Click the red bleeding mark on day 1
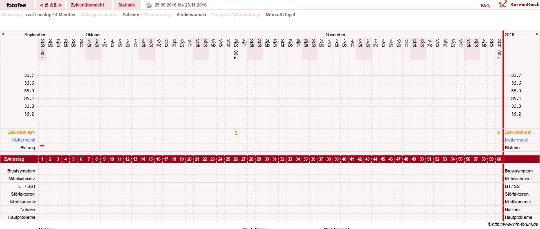This screenshot has height=229, width=540. tap(42, 146)
